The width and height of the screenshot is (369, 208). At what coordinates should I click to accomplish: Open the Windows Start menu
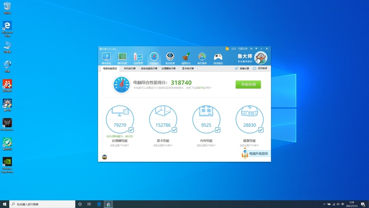pyautogui.click(x=5, y=204)
